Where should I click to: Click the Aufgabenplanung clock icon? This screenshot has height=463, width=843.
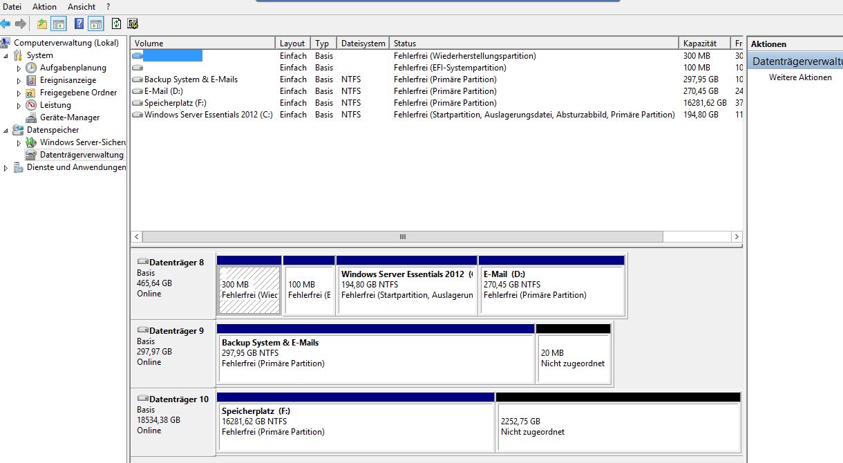[31, 68]
